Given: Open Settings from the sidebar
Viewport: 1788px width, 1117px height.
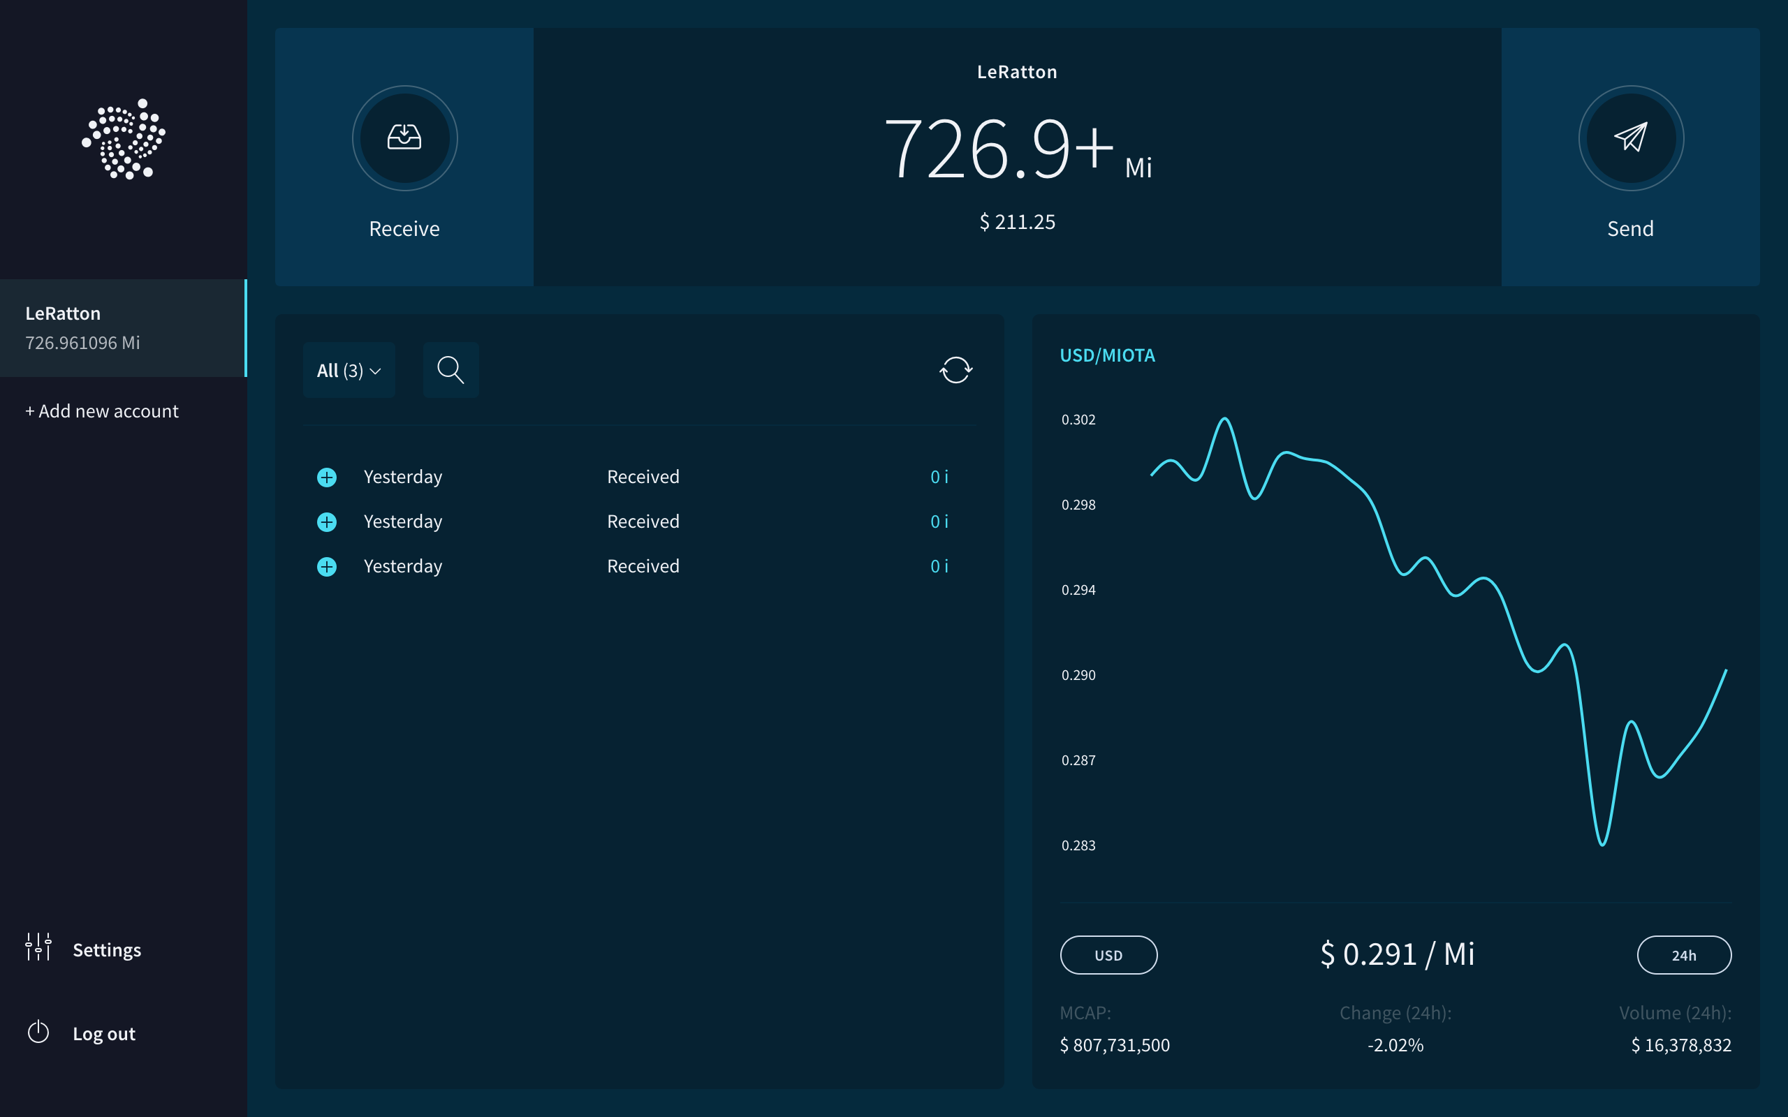Looking at the screenshot, I should pyautogui.click(x=106, y=949).
